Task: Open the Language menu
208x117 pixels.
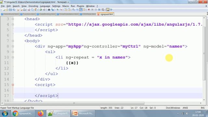Action: point(45,6)
